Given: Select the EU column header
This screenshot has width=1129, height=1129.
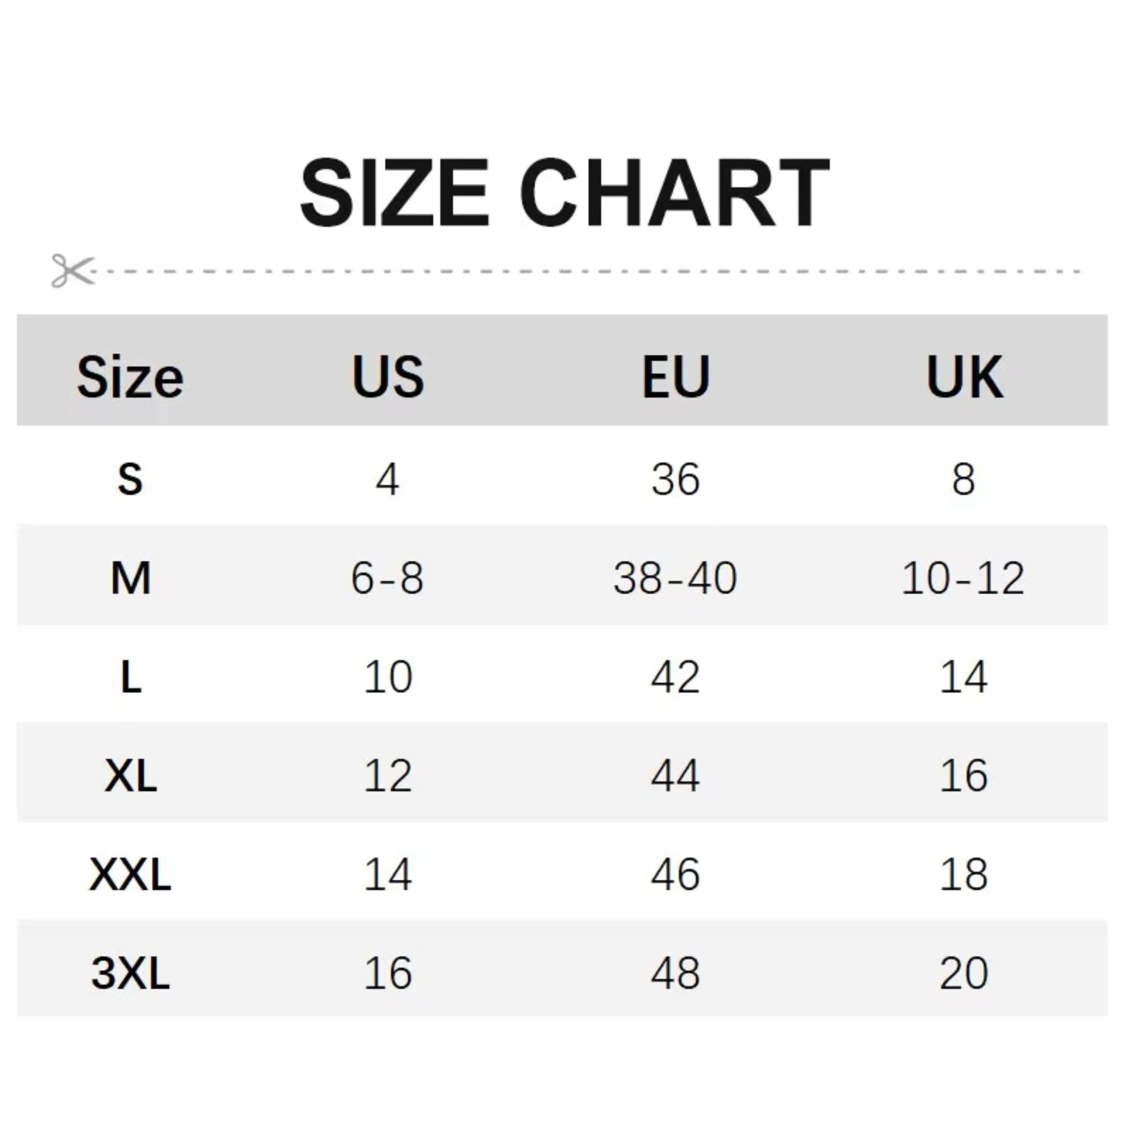Looking at the screenshot, I should tap(675, 376).
